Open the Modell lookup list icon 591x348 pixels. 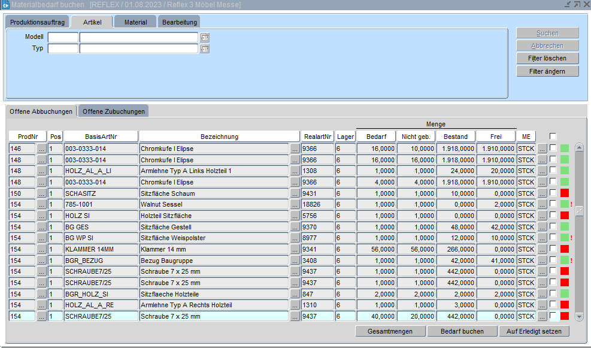coord(205,37)
